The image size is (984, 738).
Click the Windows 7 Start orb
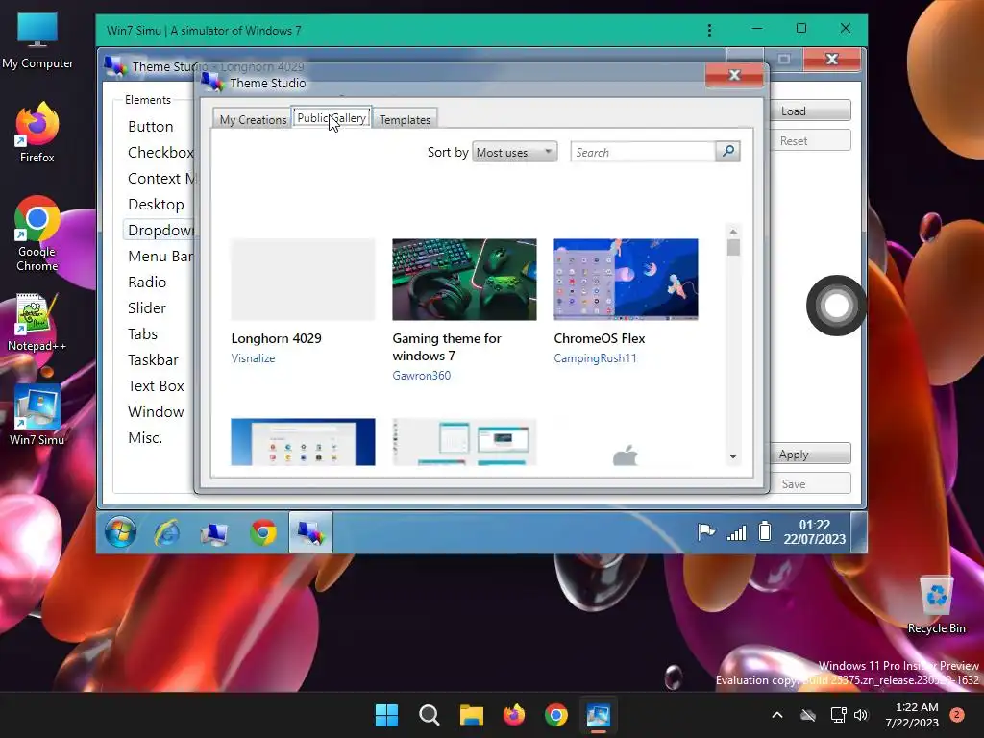pos(120,532)
